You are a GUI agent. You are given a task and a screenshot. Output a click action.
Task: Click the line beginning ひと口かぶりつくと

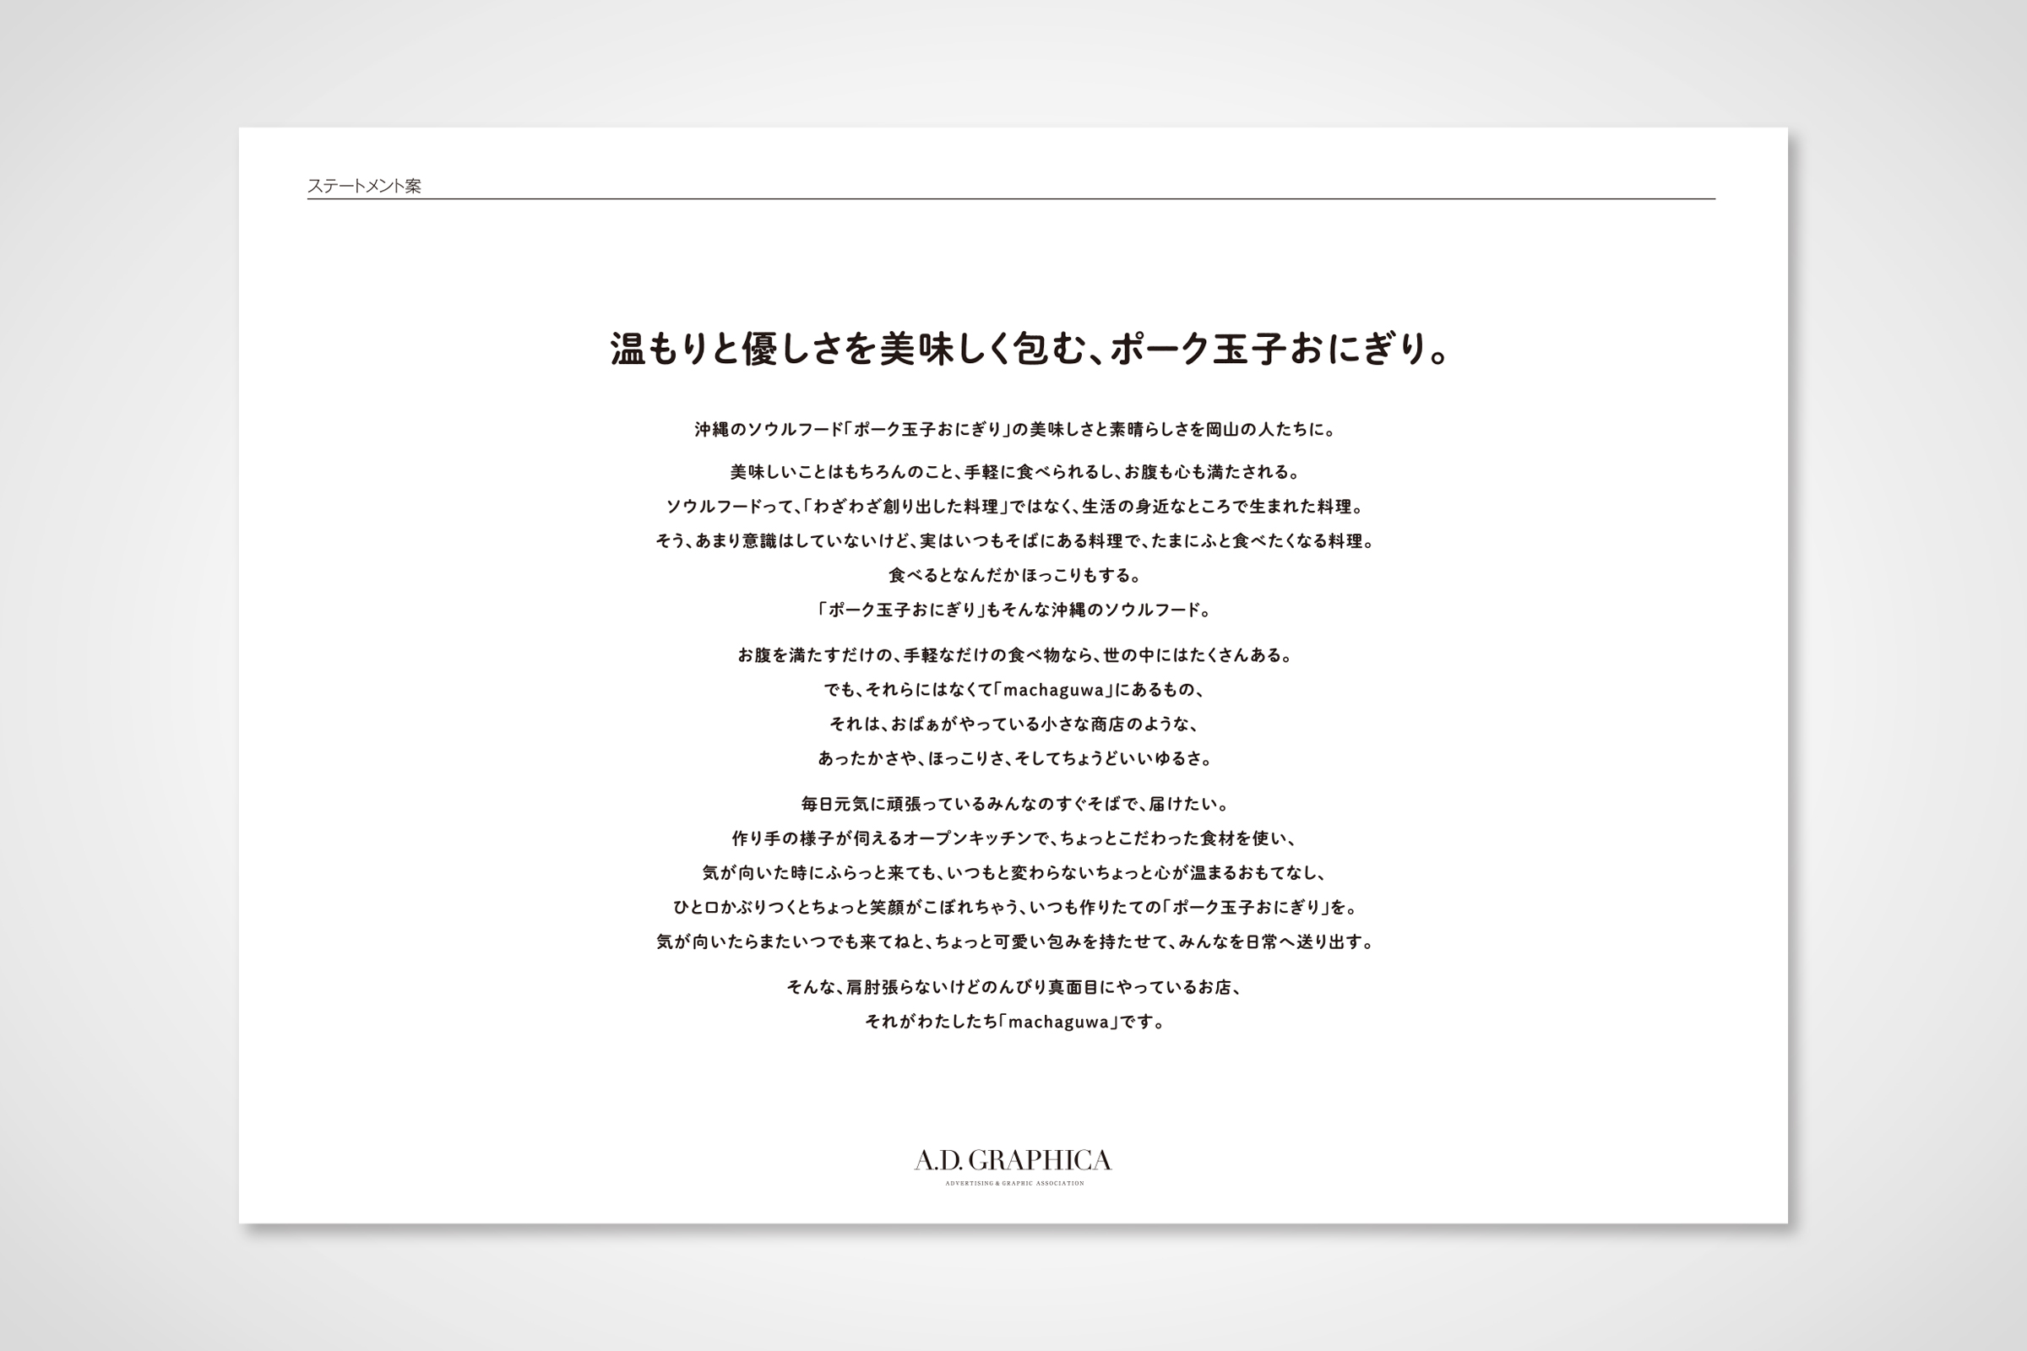(1014, 907)
